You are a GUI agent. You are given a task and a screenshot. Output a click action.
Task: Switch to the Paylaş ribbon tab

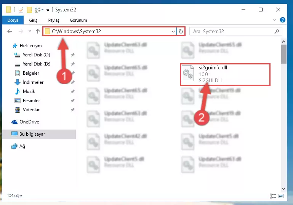coord(54,20)
